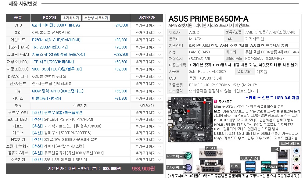305x179 pixels.
Task: Choose the CPU쿨러를 선택하세요 cooler option
Action: point(51,33)
